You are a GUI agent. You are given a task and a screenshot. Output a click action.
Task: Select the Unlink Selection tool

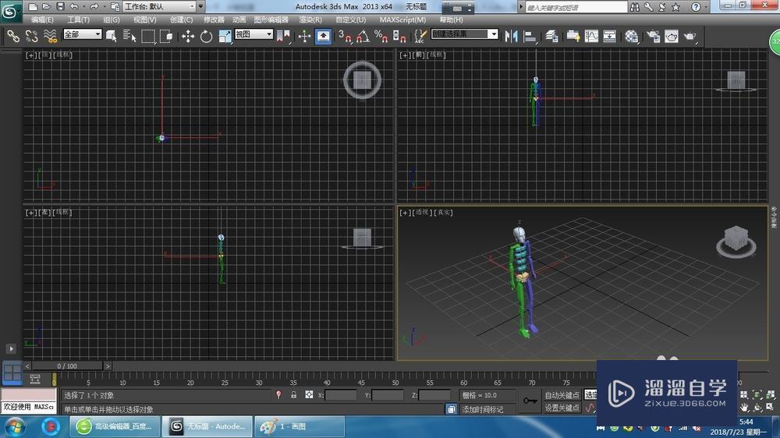31,36
